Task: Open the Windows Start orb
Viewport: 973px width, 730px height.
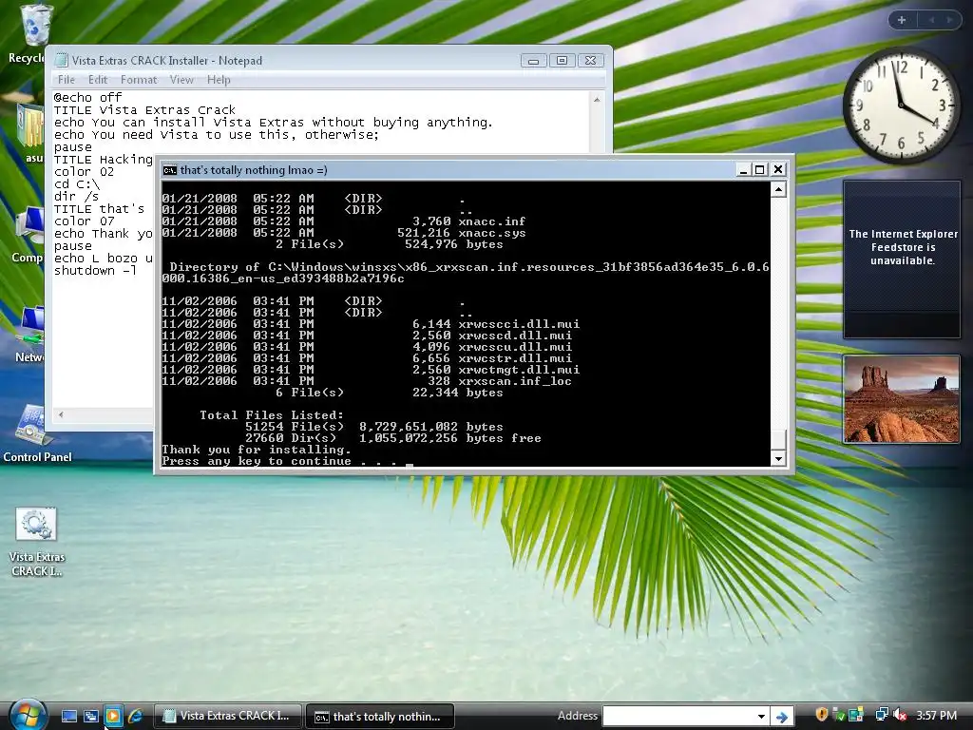Action: [29, 715]
